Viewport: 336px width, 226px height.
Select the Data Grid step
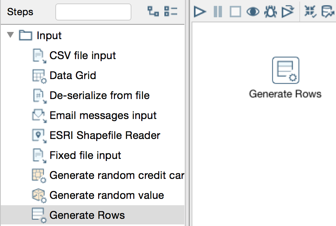click(73, 75)
